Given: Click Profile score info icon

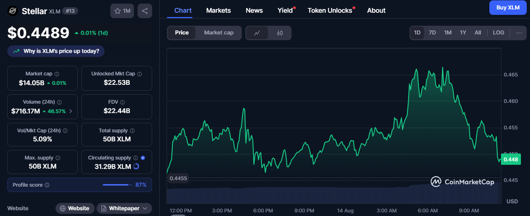Looking at the screenshot, I should pos(47,185).
